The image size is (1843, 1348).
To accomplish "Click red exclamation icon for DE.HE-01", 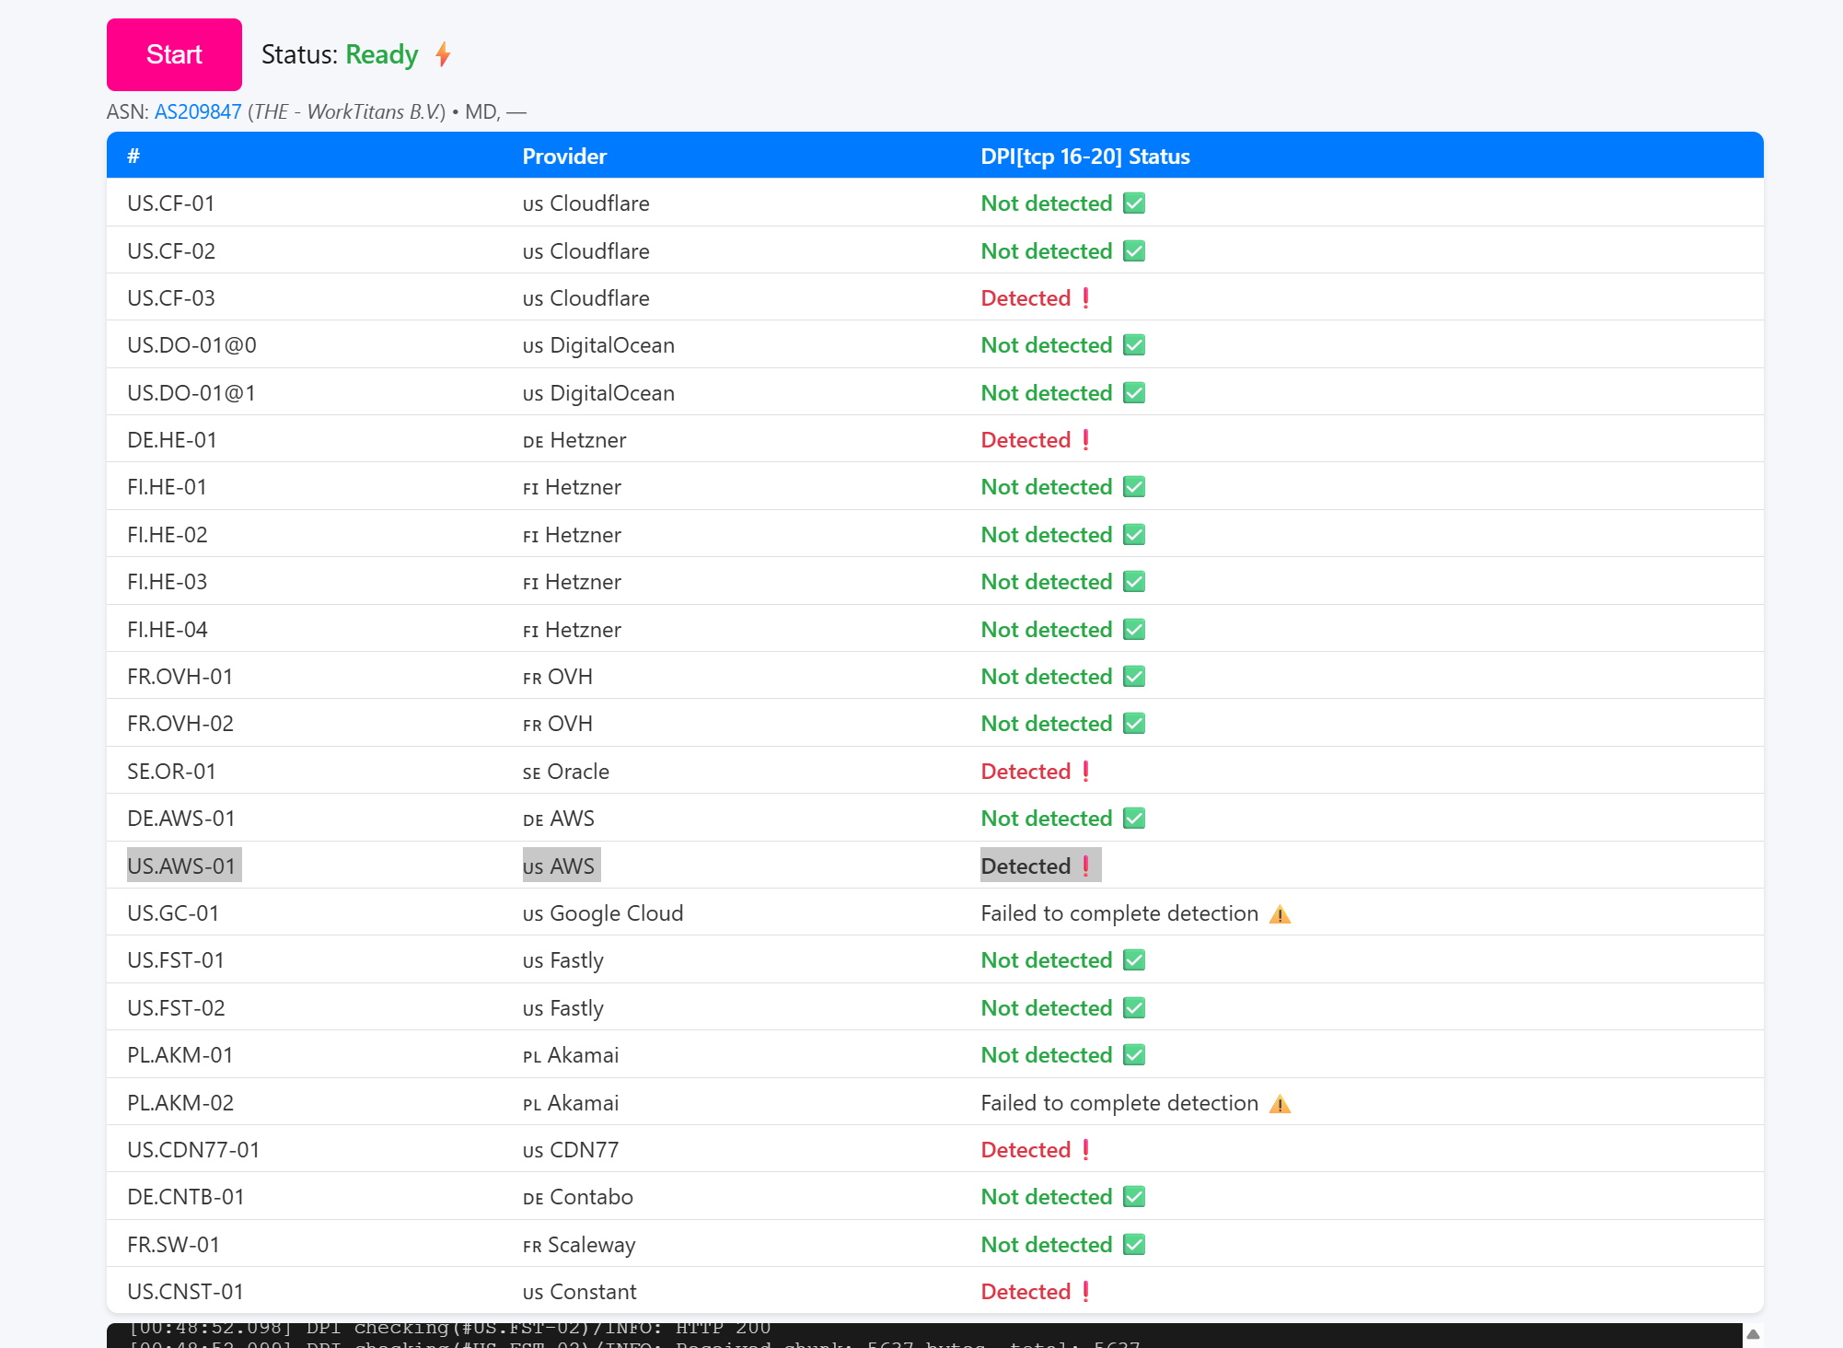I will (1086, 440).
